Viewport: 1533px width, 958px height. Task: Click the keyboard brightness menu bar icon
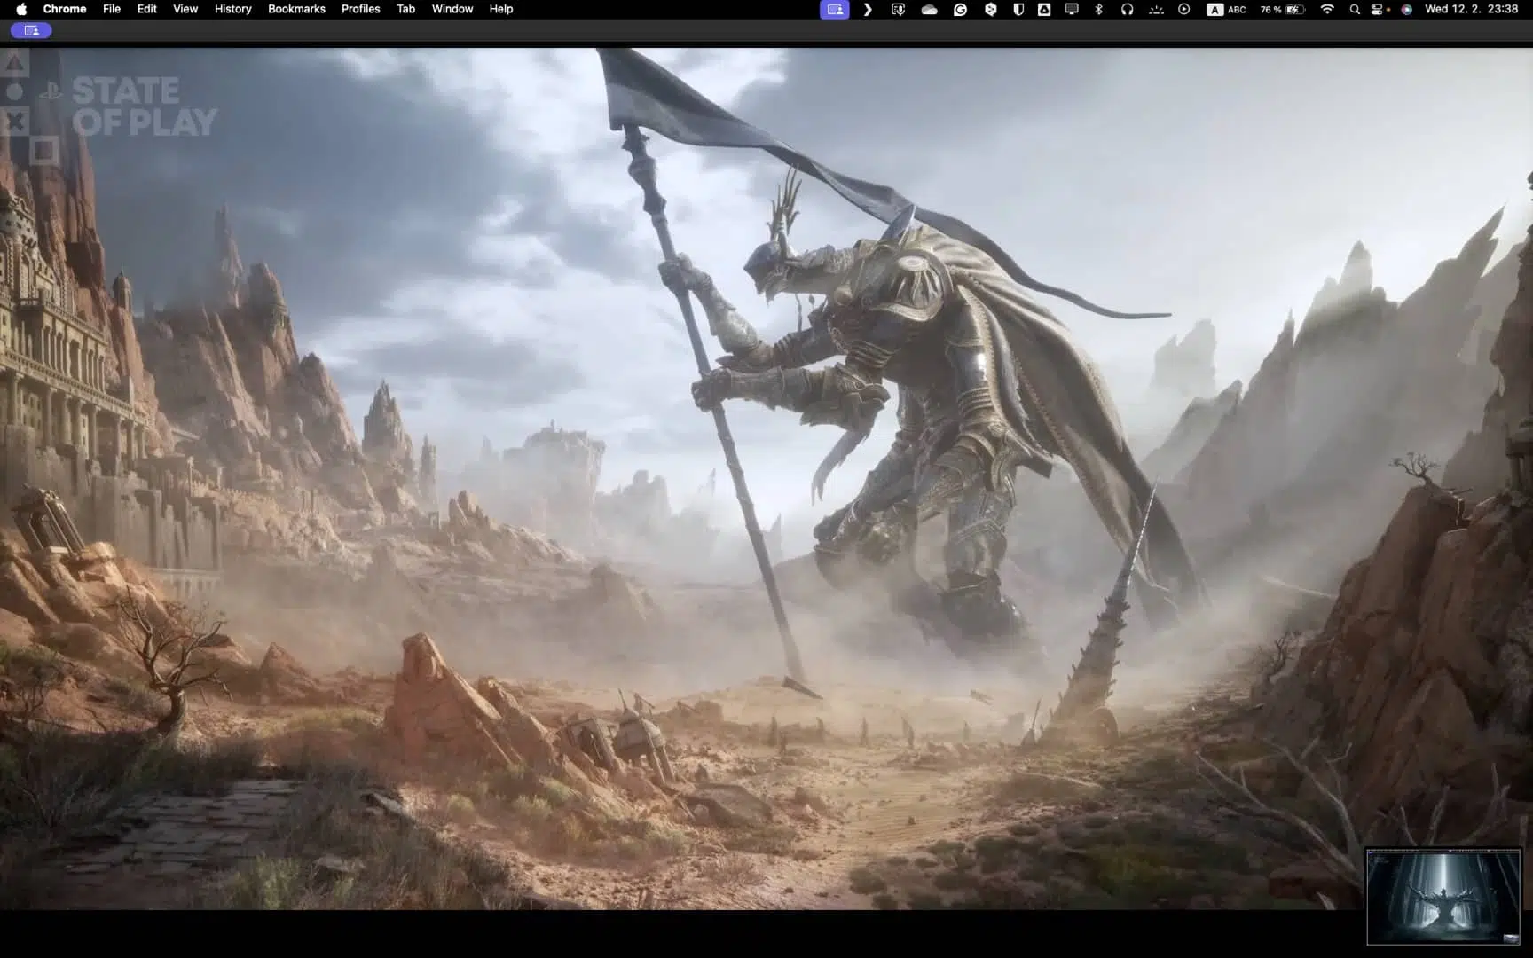click(x=1155, y=9)
